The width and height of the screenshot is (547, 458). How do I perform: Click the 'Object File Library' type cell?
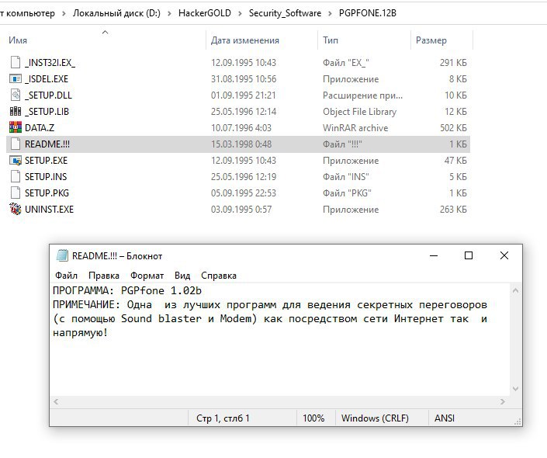coord(359,112)
